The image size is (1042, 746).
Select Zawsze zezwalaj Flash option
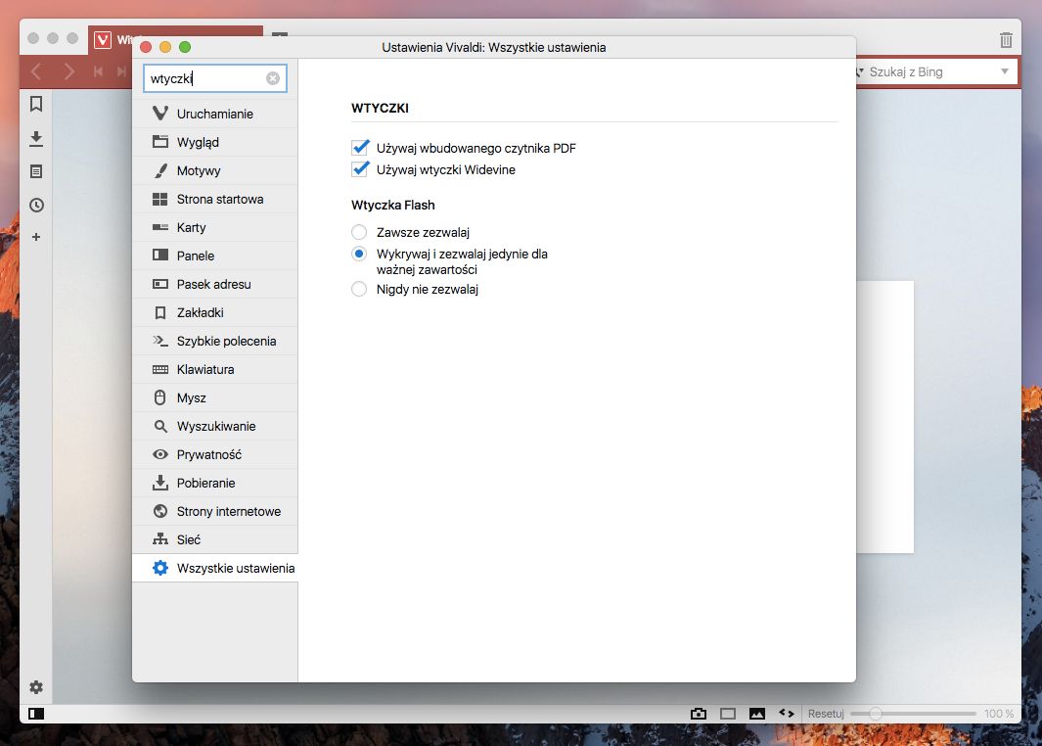359,232
